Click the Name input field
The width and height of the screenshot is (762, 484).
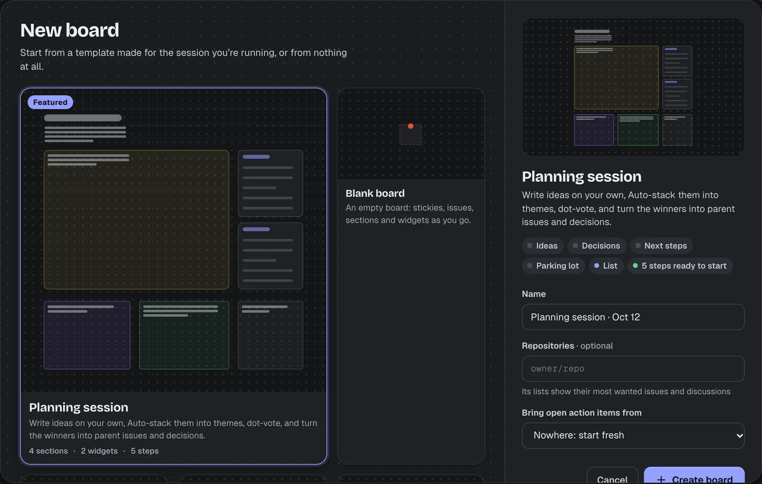click(633, 317)
